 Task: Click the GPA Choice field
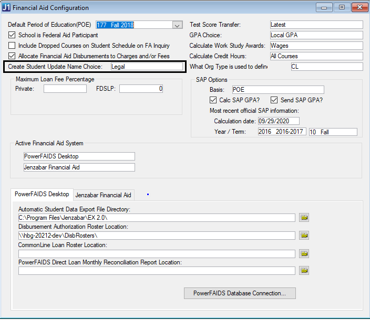tap(316, 35)
